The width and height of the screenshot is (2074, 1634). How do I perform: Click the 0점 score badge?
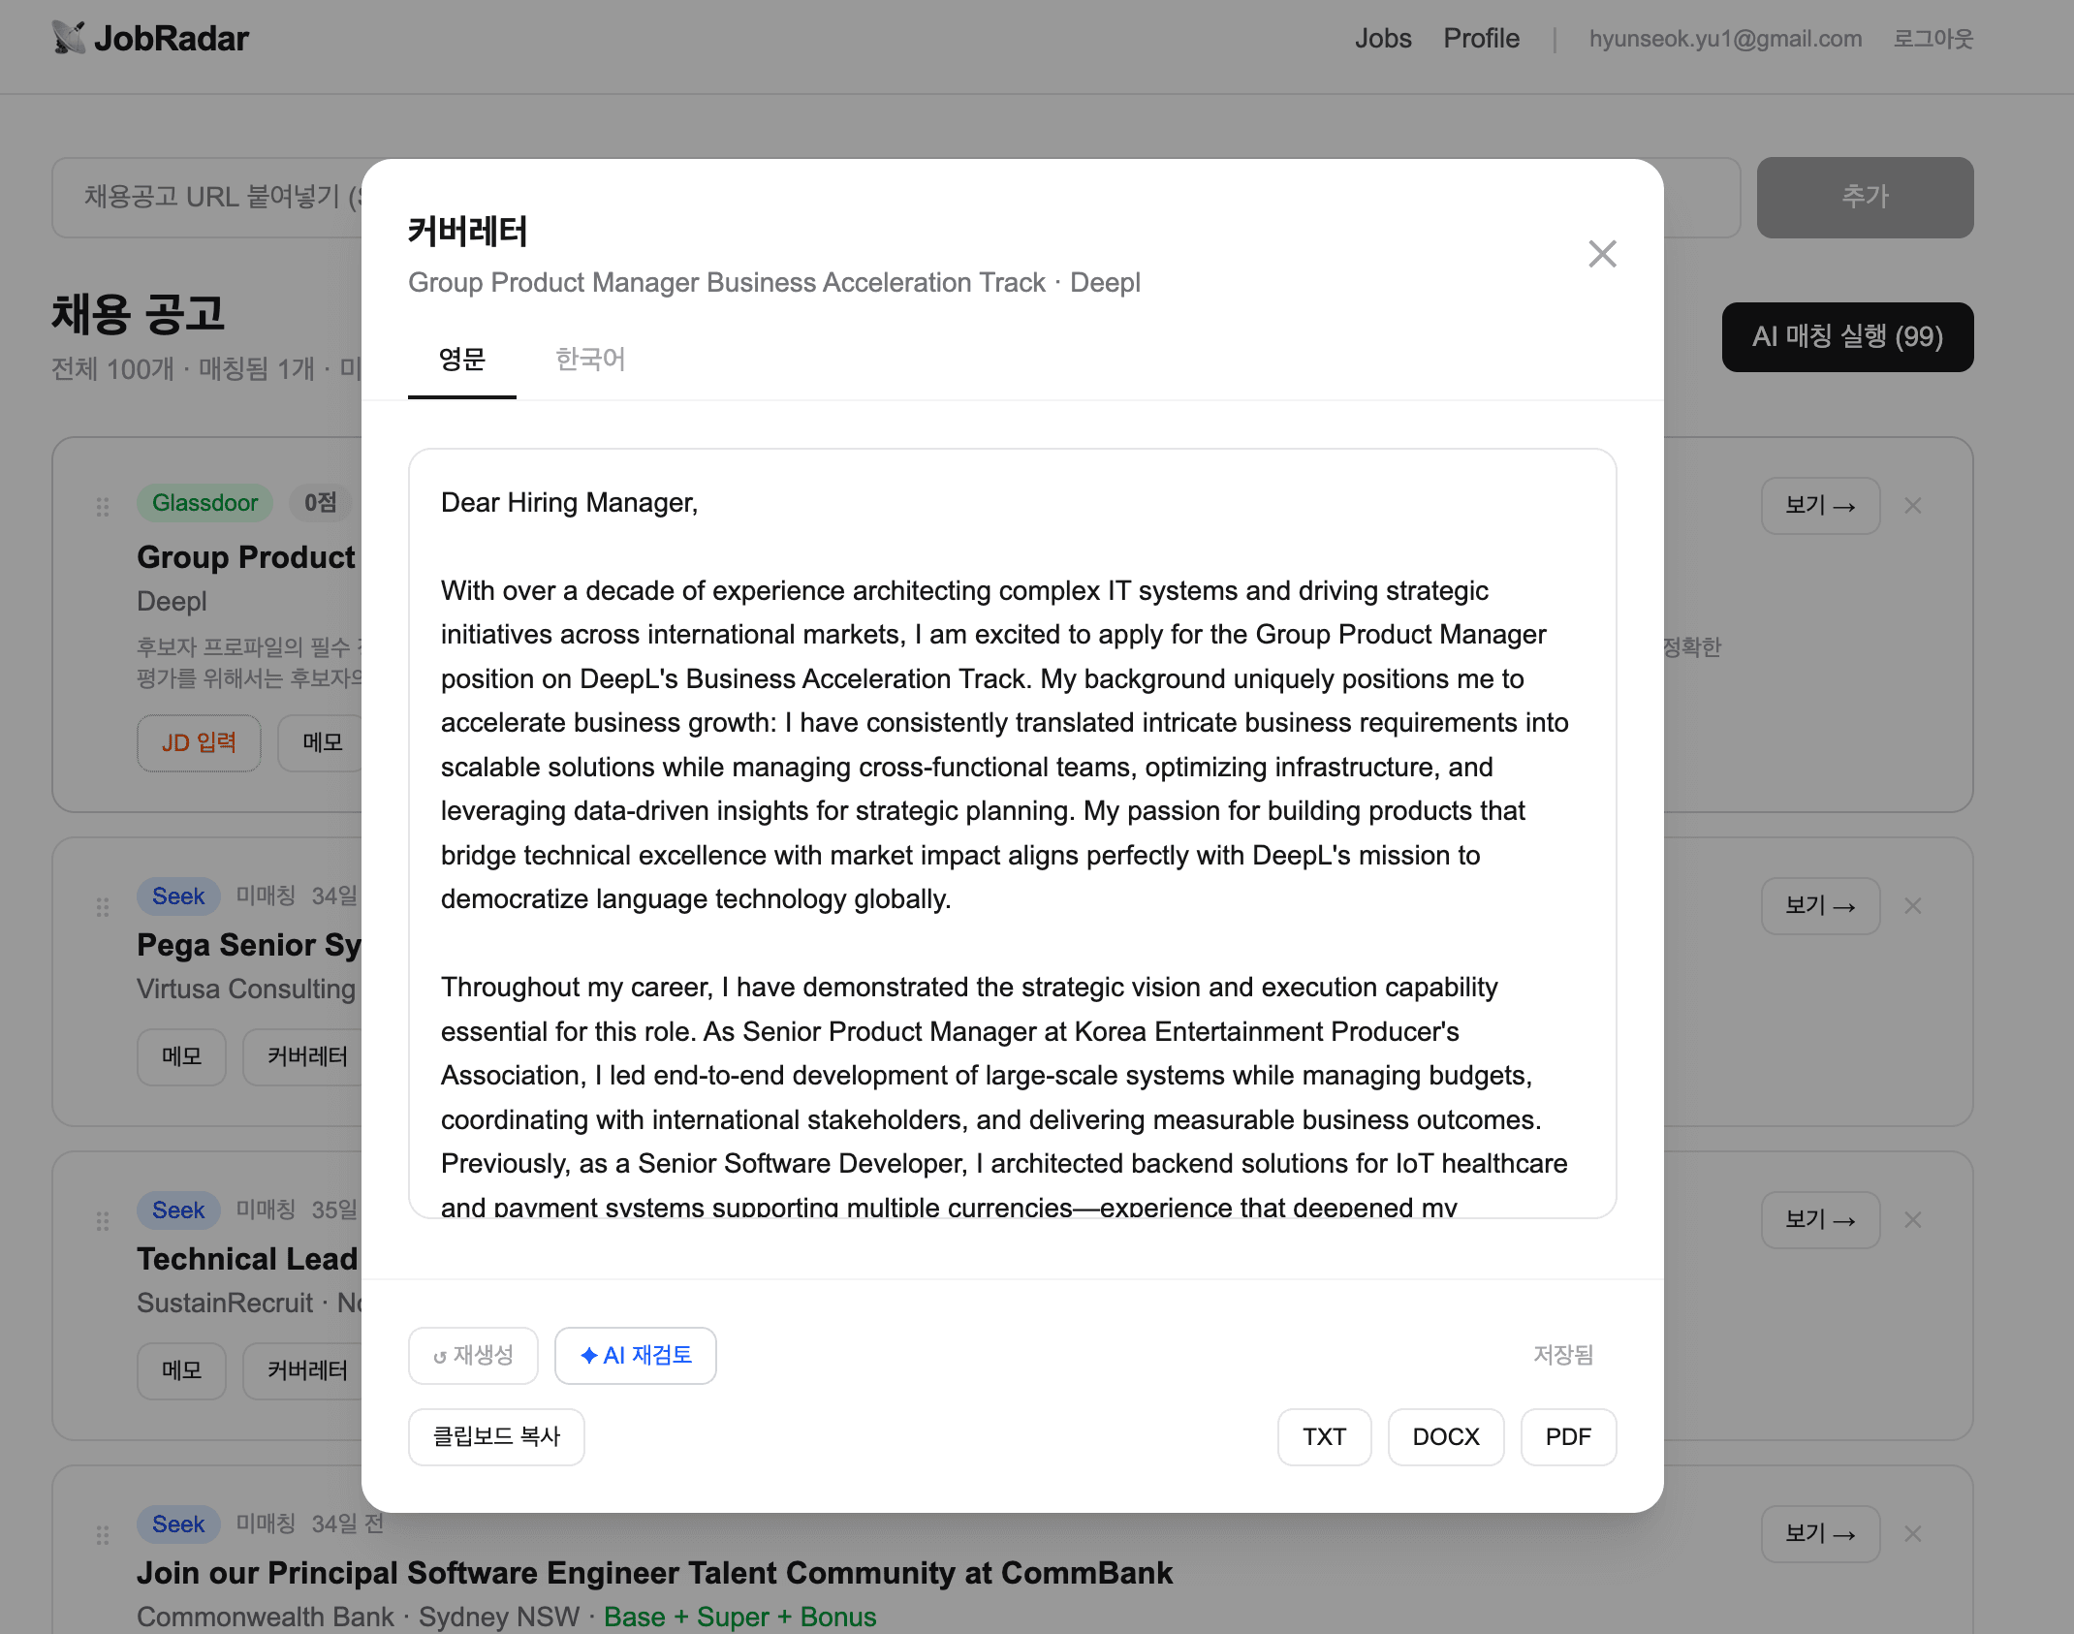point(320,503)
